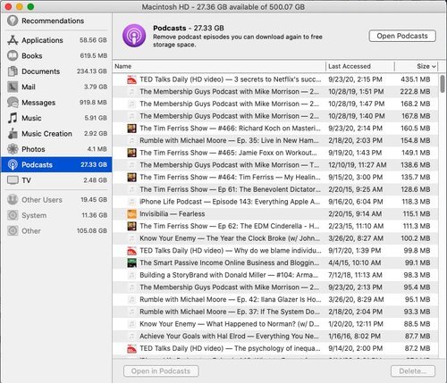Click TED Talks blame individuals artwork icon
Viewport: 447px width, 383px height.
click(131, 251)
